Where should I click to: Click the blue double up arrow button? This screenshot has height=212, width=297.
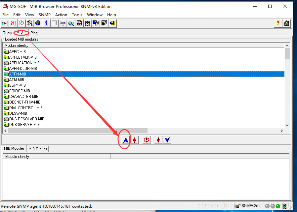click(126, 140)
